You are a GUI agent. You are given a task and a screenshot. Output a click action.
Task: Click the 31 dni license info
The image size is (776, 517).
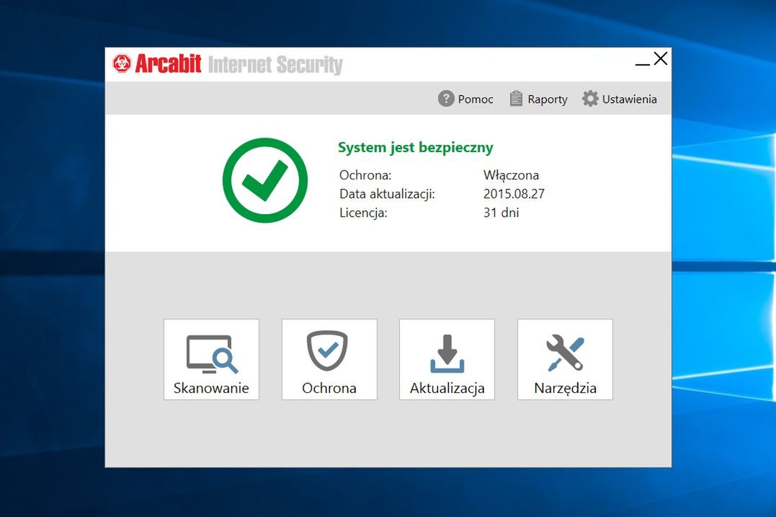click(499, 213)
